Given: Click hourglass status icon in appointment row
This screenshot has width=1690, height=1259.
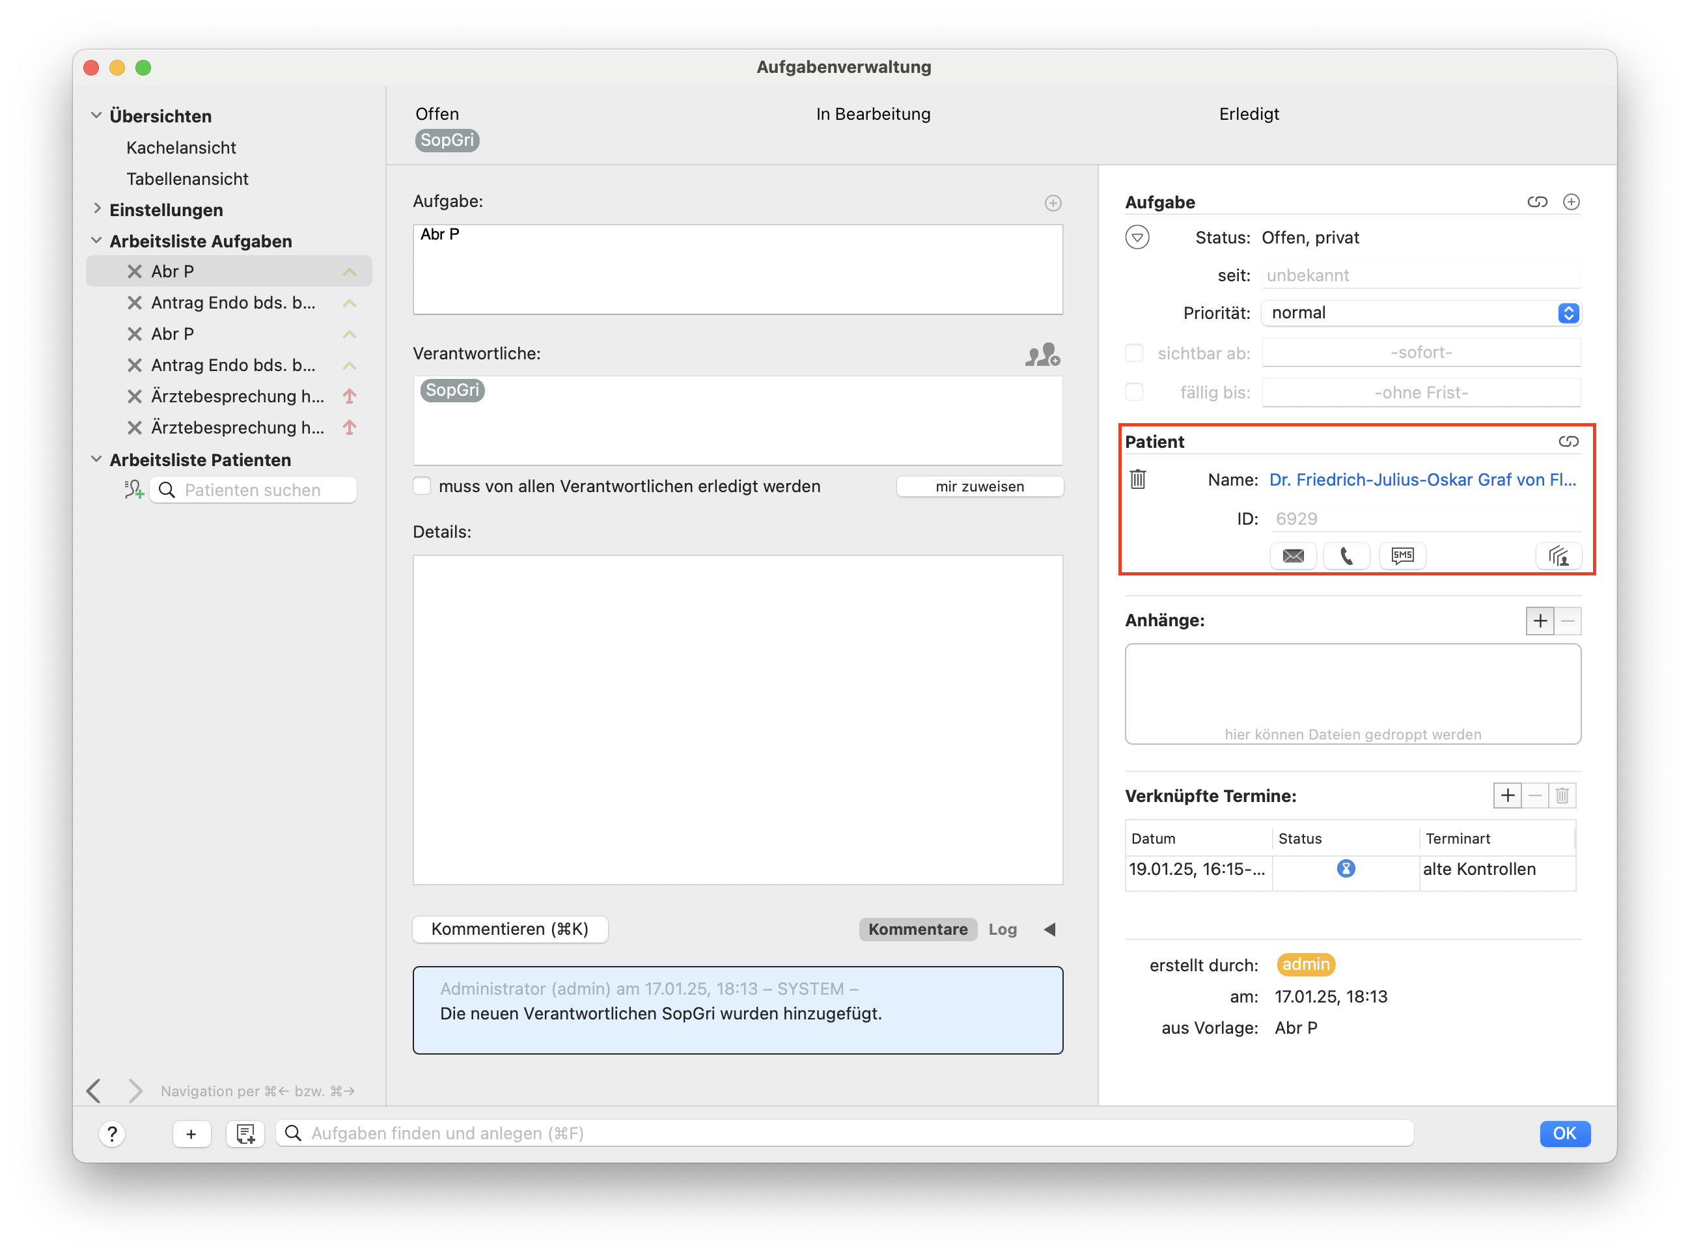Looking at the screenshot, I should coord(1346,869).
